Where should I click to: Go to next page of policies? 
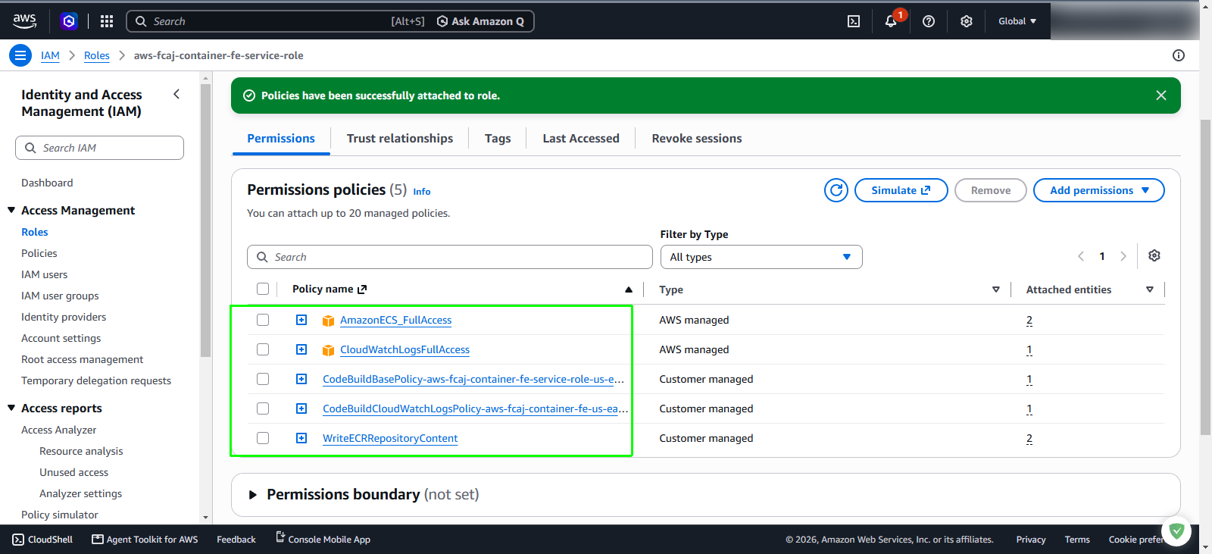[x=1123, y=256]
